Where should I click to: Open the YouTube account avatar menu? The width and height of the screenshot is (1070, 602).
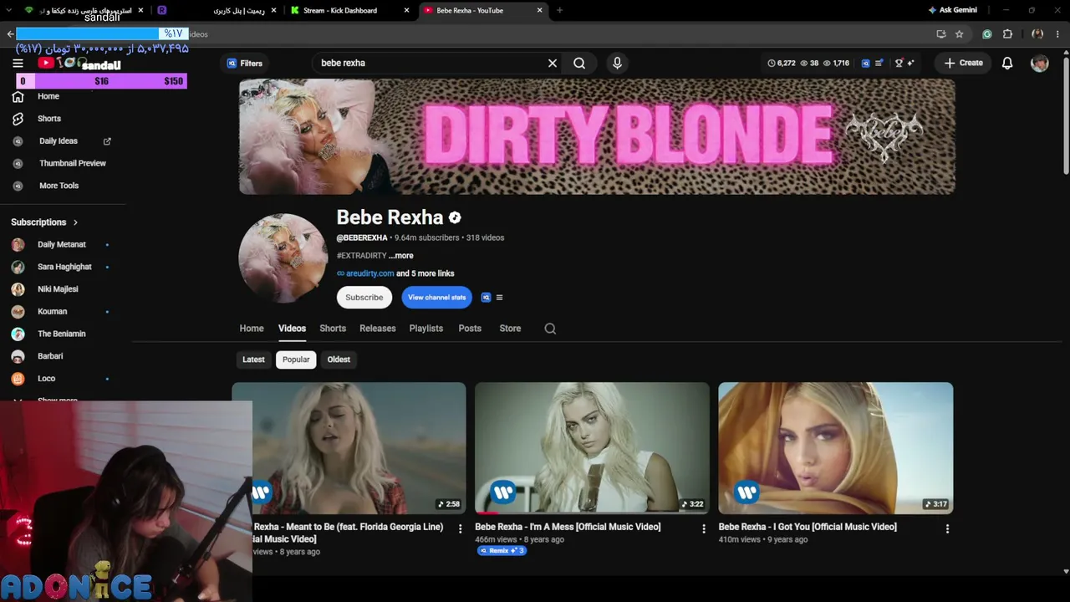click(1039, 63)
